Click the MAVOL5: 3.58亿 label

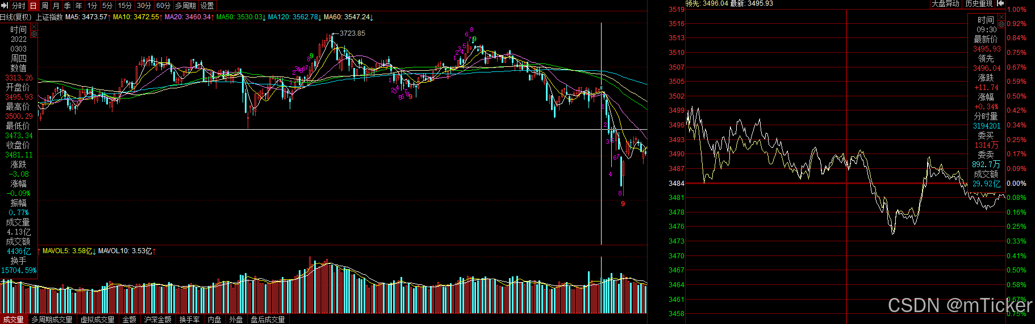pyautogui.click(x=68, y=251)
